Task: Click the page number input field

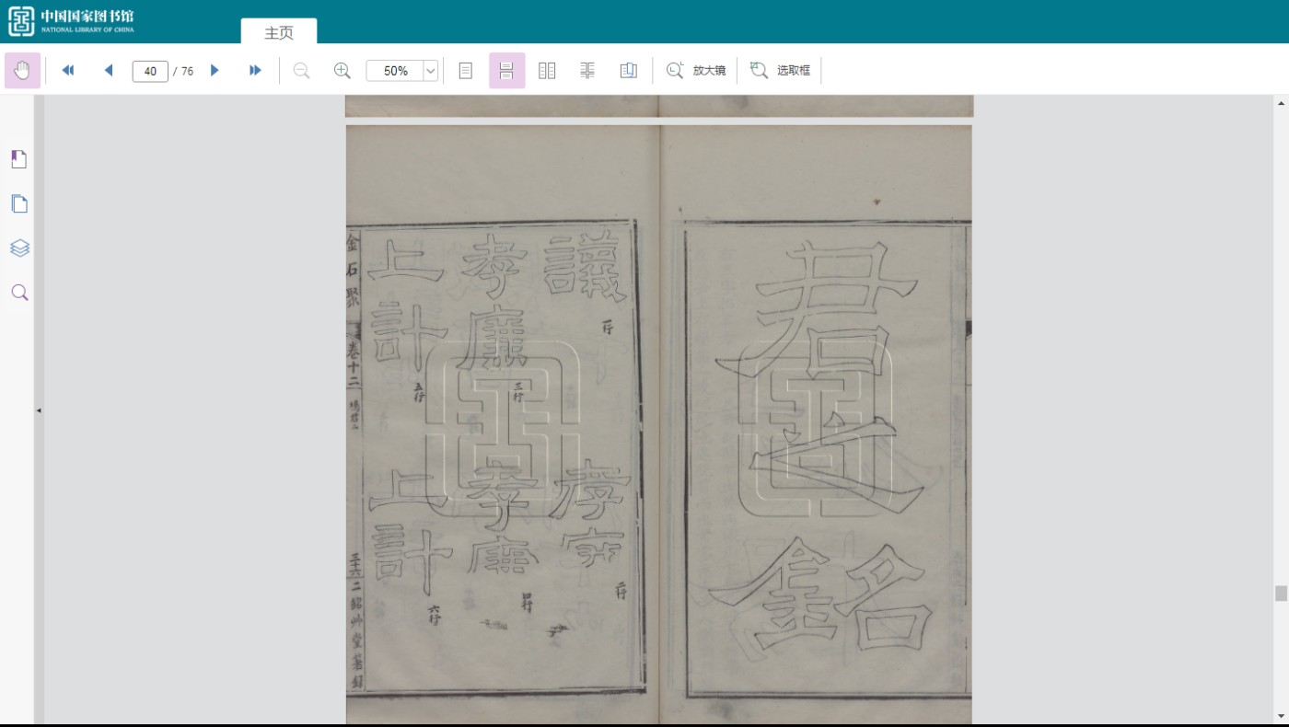Action: point(150,71)
